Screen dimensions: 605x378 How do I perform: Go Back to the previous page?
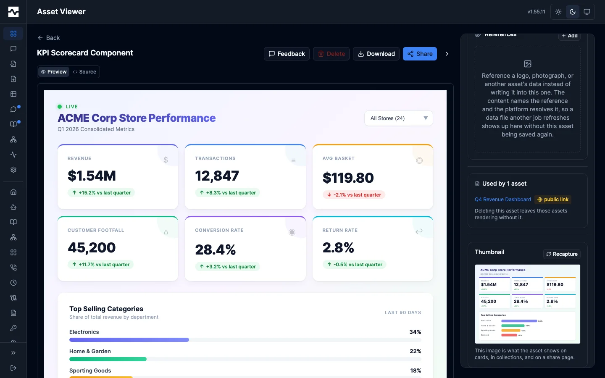coord(49,38)
